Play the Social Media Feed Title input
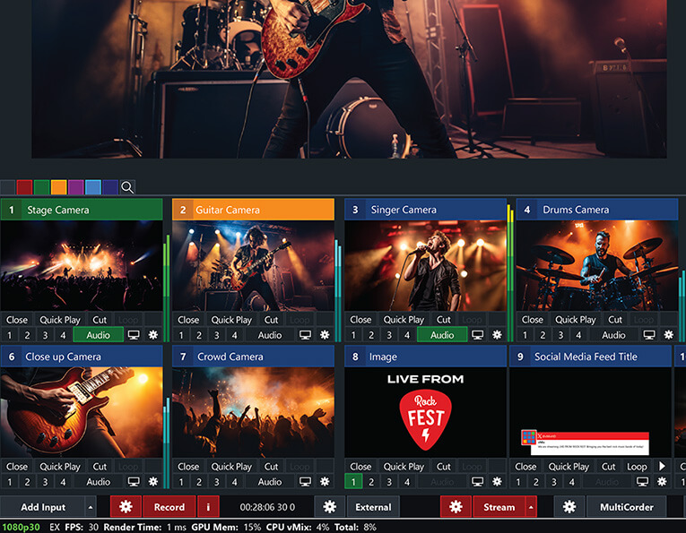The image size is (686, 533). pyautogui.click(x=662, y=466)
